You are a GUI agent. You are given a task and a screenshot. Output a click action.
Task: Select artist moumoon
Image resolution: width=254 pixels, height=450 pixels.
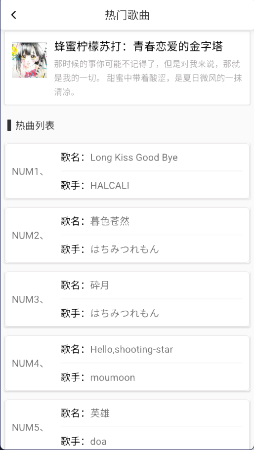tap(113, 378)
